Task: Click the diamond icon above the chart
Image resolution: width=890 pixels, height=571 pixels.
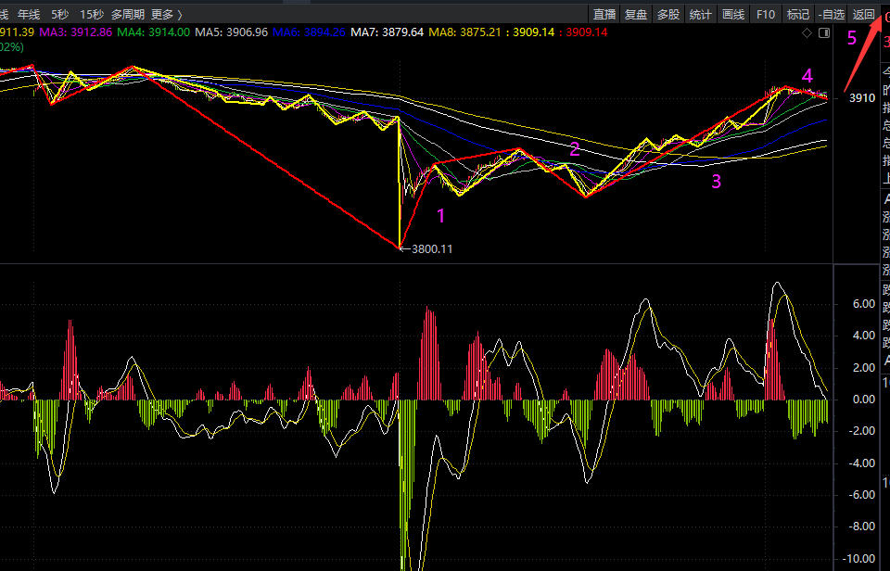Action: pyautogui.click(x=807, y=32)
